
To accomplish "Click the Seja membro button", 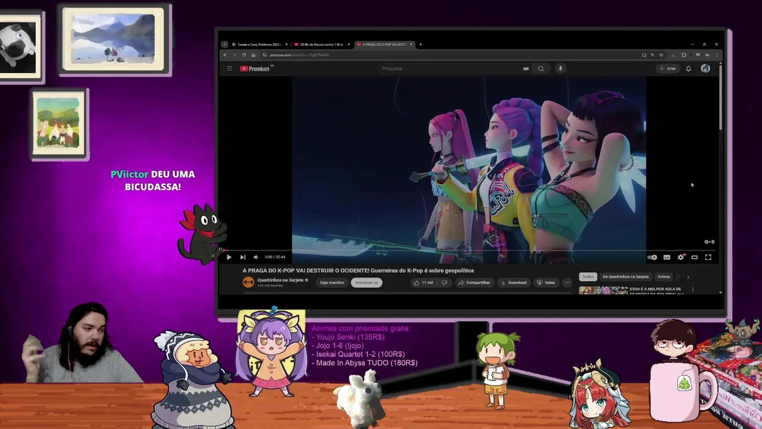I will [x=332, y=282].
